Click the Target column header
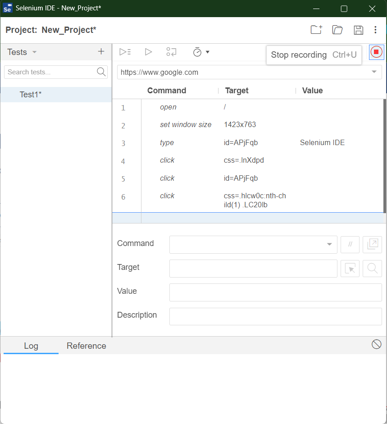 point(237,90)
